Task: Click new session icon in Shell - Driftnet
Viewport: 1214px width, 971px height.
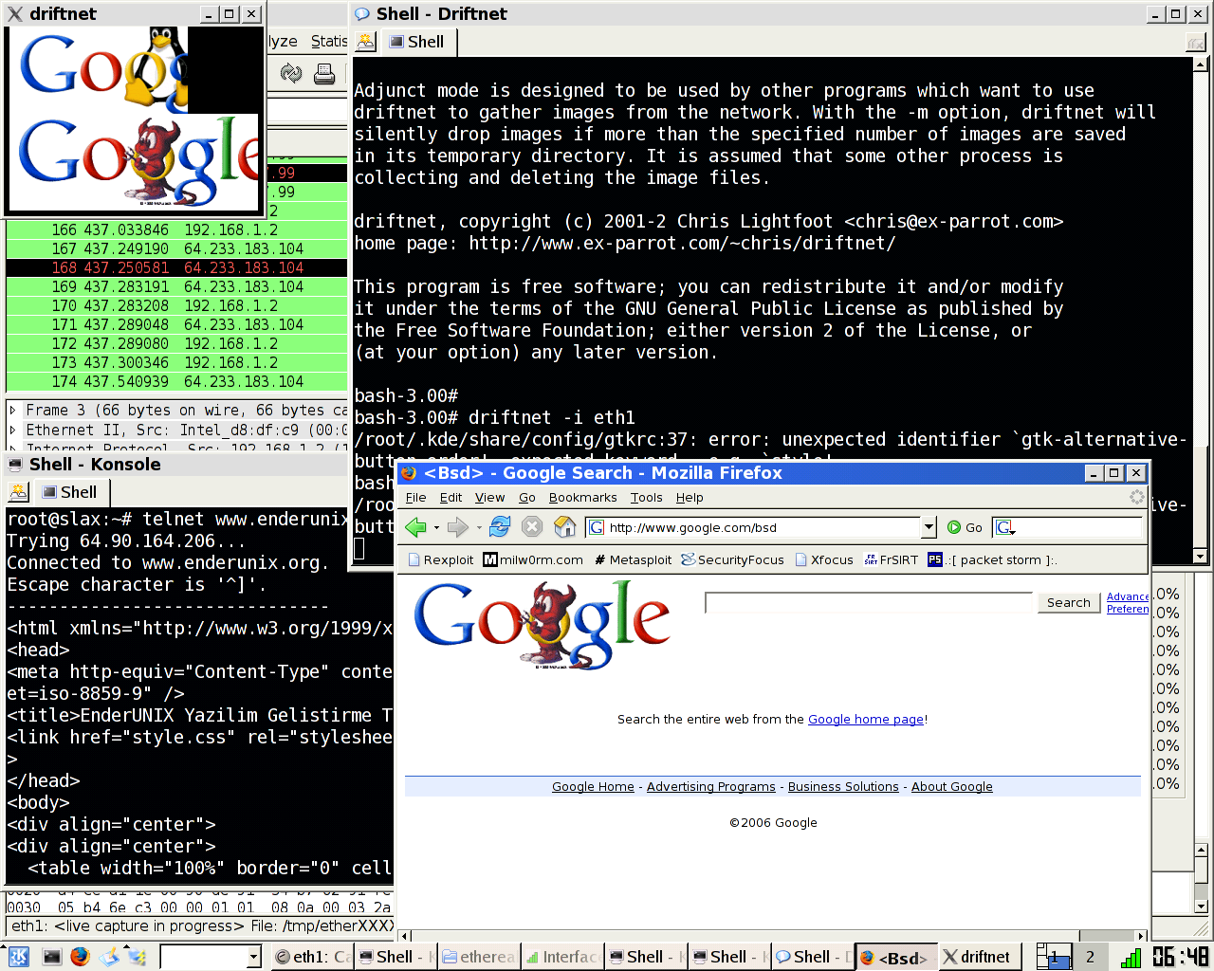Action: pos(365,42)
